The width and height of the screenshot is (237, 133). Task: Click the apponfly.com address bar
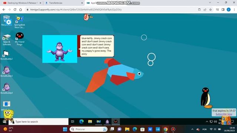pos(112,10)
